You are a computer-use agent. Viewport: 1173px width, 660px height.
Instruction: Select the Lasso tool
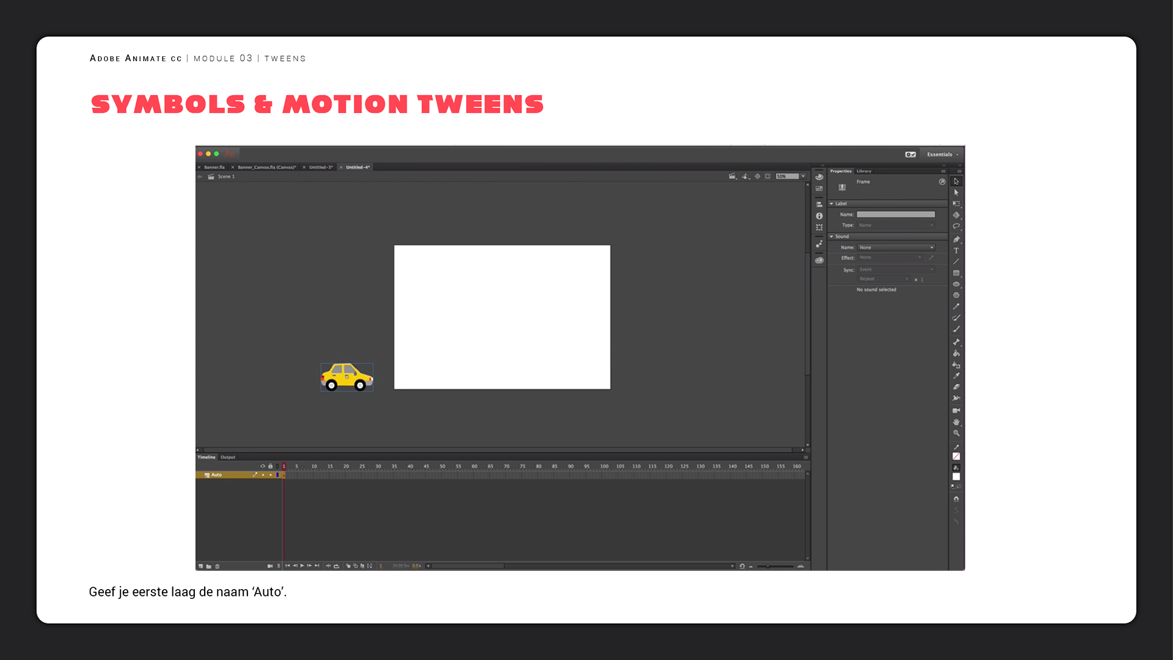coord(956,226)
